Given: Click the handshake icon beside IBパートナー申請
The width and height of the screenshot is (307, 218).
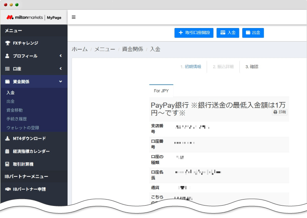Looking at the screenshot, I should (8, 189).
